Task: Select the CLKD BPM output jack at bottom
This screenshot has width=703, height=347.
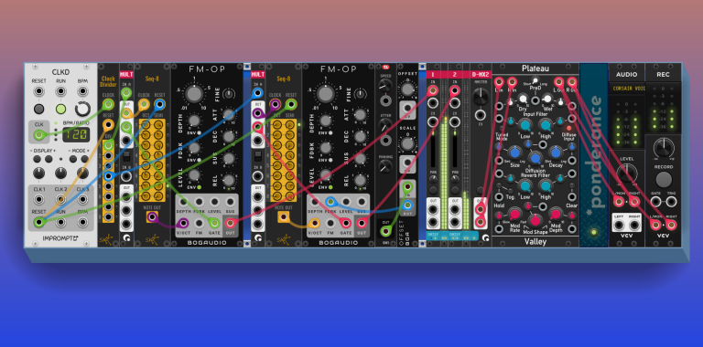Action: pos(82,222)
